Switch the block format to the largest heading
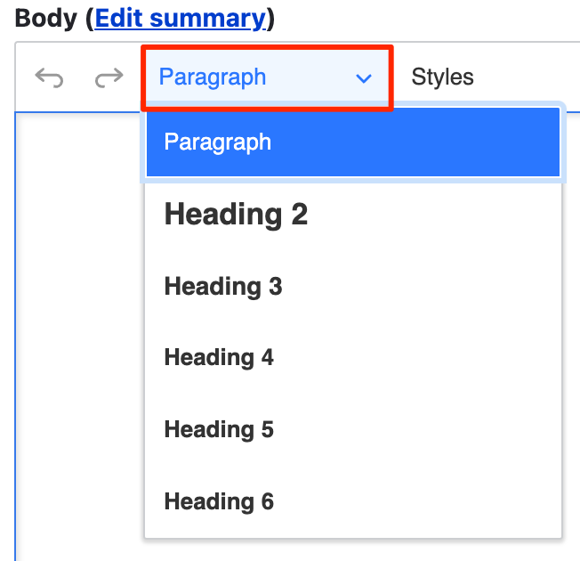Image resolution: width=580 pixels, height=561 pixels. (236, 215)
